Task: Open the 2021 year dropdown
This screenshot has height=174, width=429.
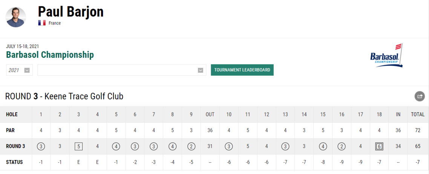Action: pos(19,70)
